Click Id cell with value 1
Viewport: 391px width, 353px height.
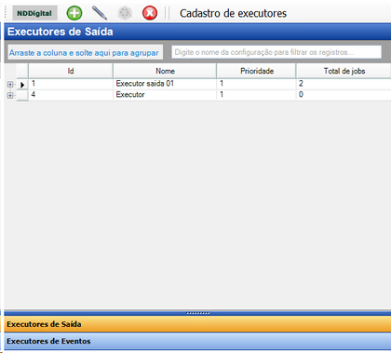(x=71, y=84)
